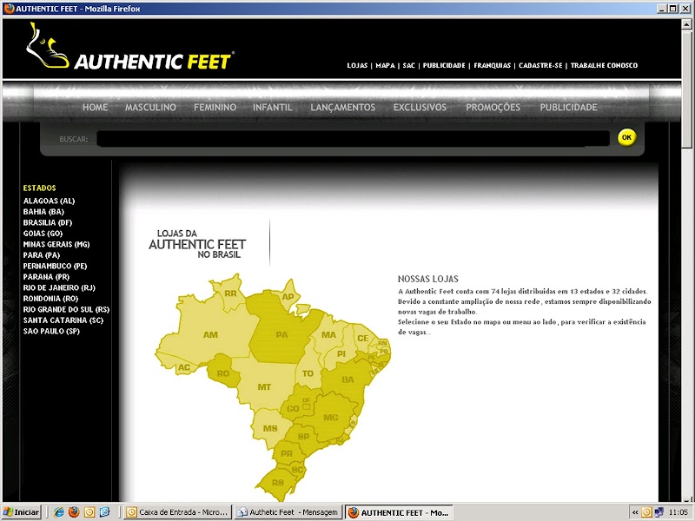The image size is (695, 521).
Task: Click the MG state on the Brazil map
Action: point(331,418)
